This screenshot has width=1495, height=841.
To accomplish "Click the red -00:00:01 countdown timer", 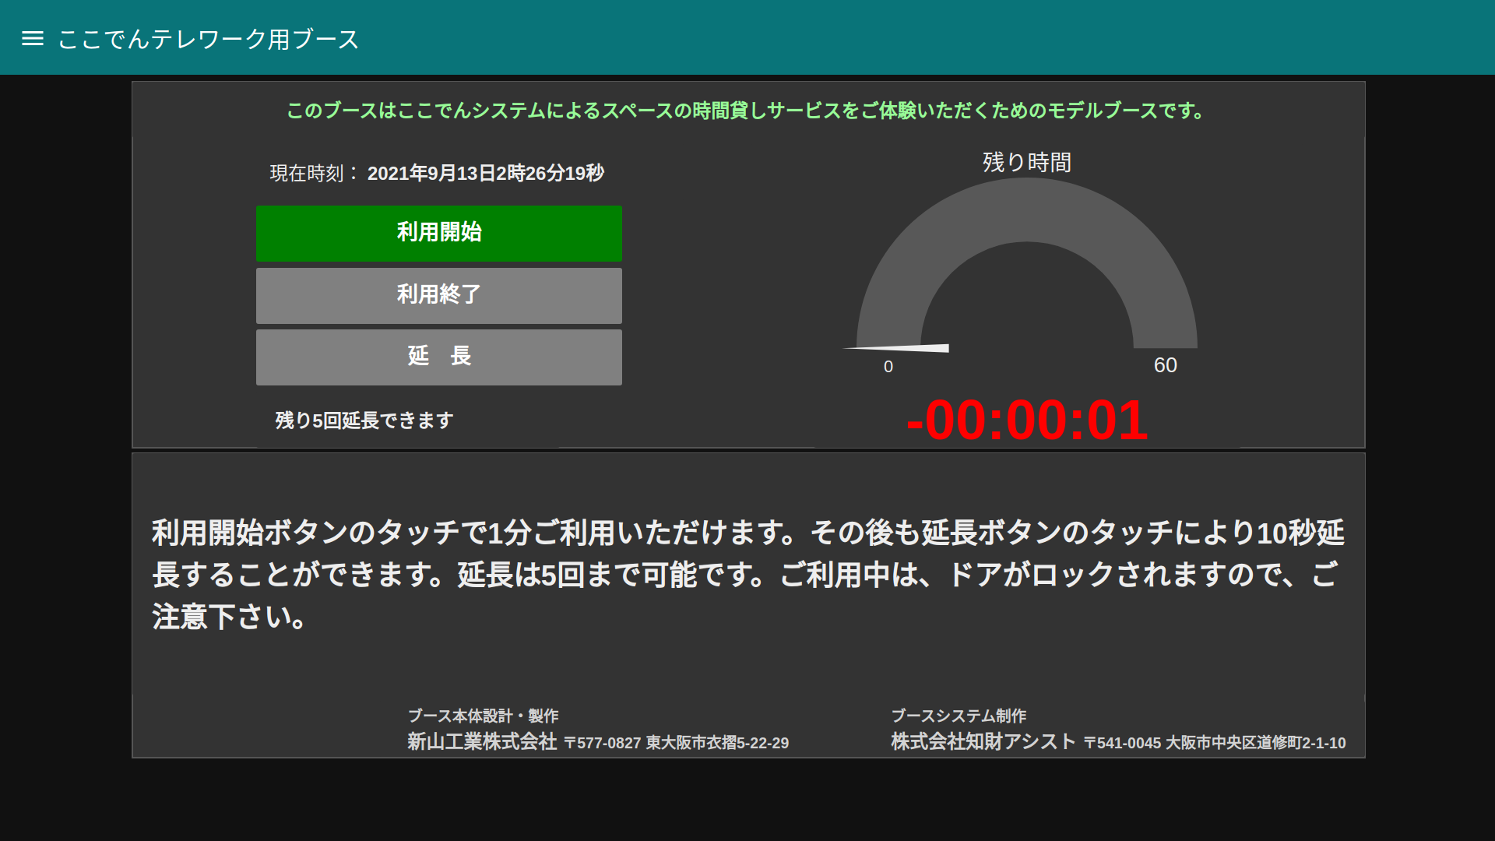I will 1026,420.
